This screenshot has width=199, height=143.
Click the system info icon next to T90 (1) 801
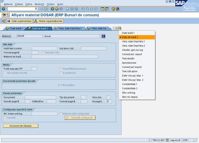pos(167,140)
